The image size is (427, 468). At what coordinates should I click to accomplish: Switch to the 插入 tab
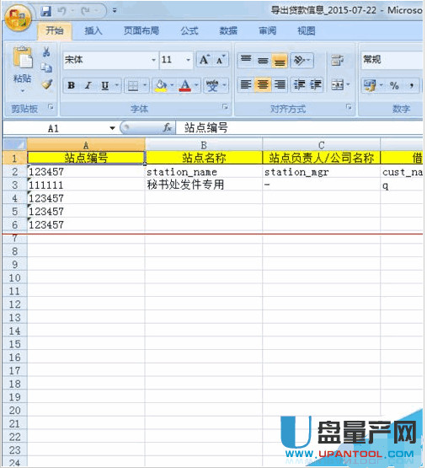click(x=93, y=30)
